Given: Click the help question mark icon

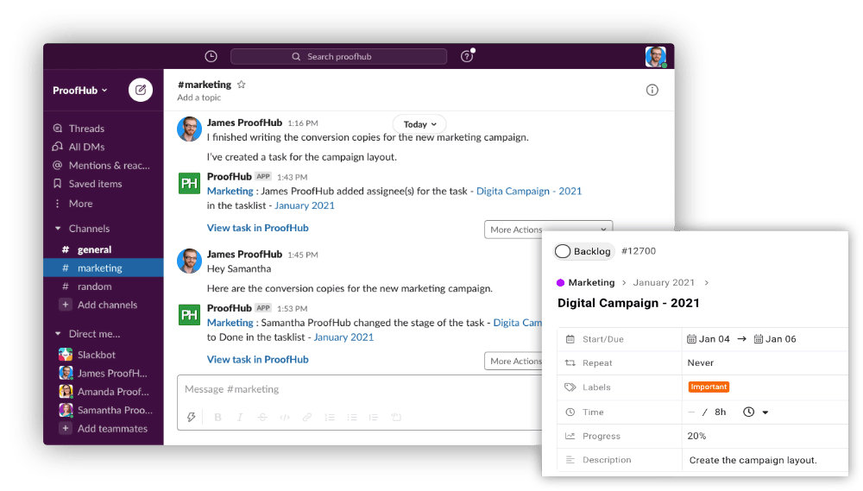Looking at the screenshot, I should pos(467,57).
